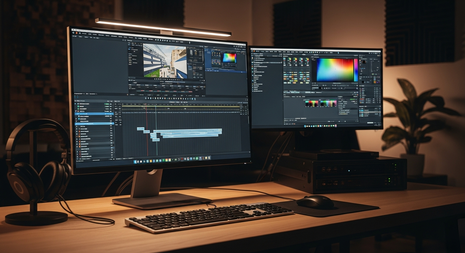Open the first color histogram thumbnail on right monitor
Image resolution: width=465 pixels, height=253 pixels.
click(311, 103)
